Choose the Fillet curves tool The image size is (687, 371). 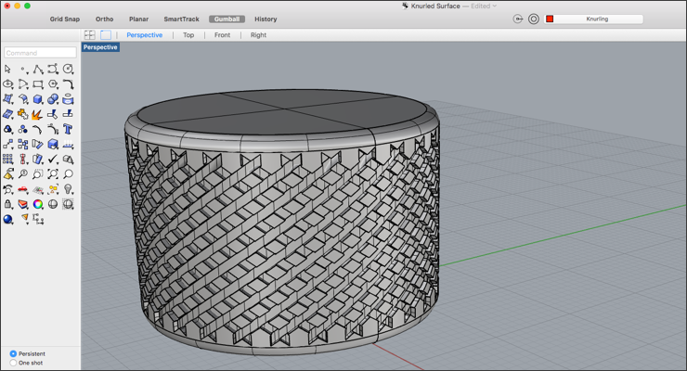(68, 84)
